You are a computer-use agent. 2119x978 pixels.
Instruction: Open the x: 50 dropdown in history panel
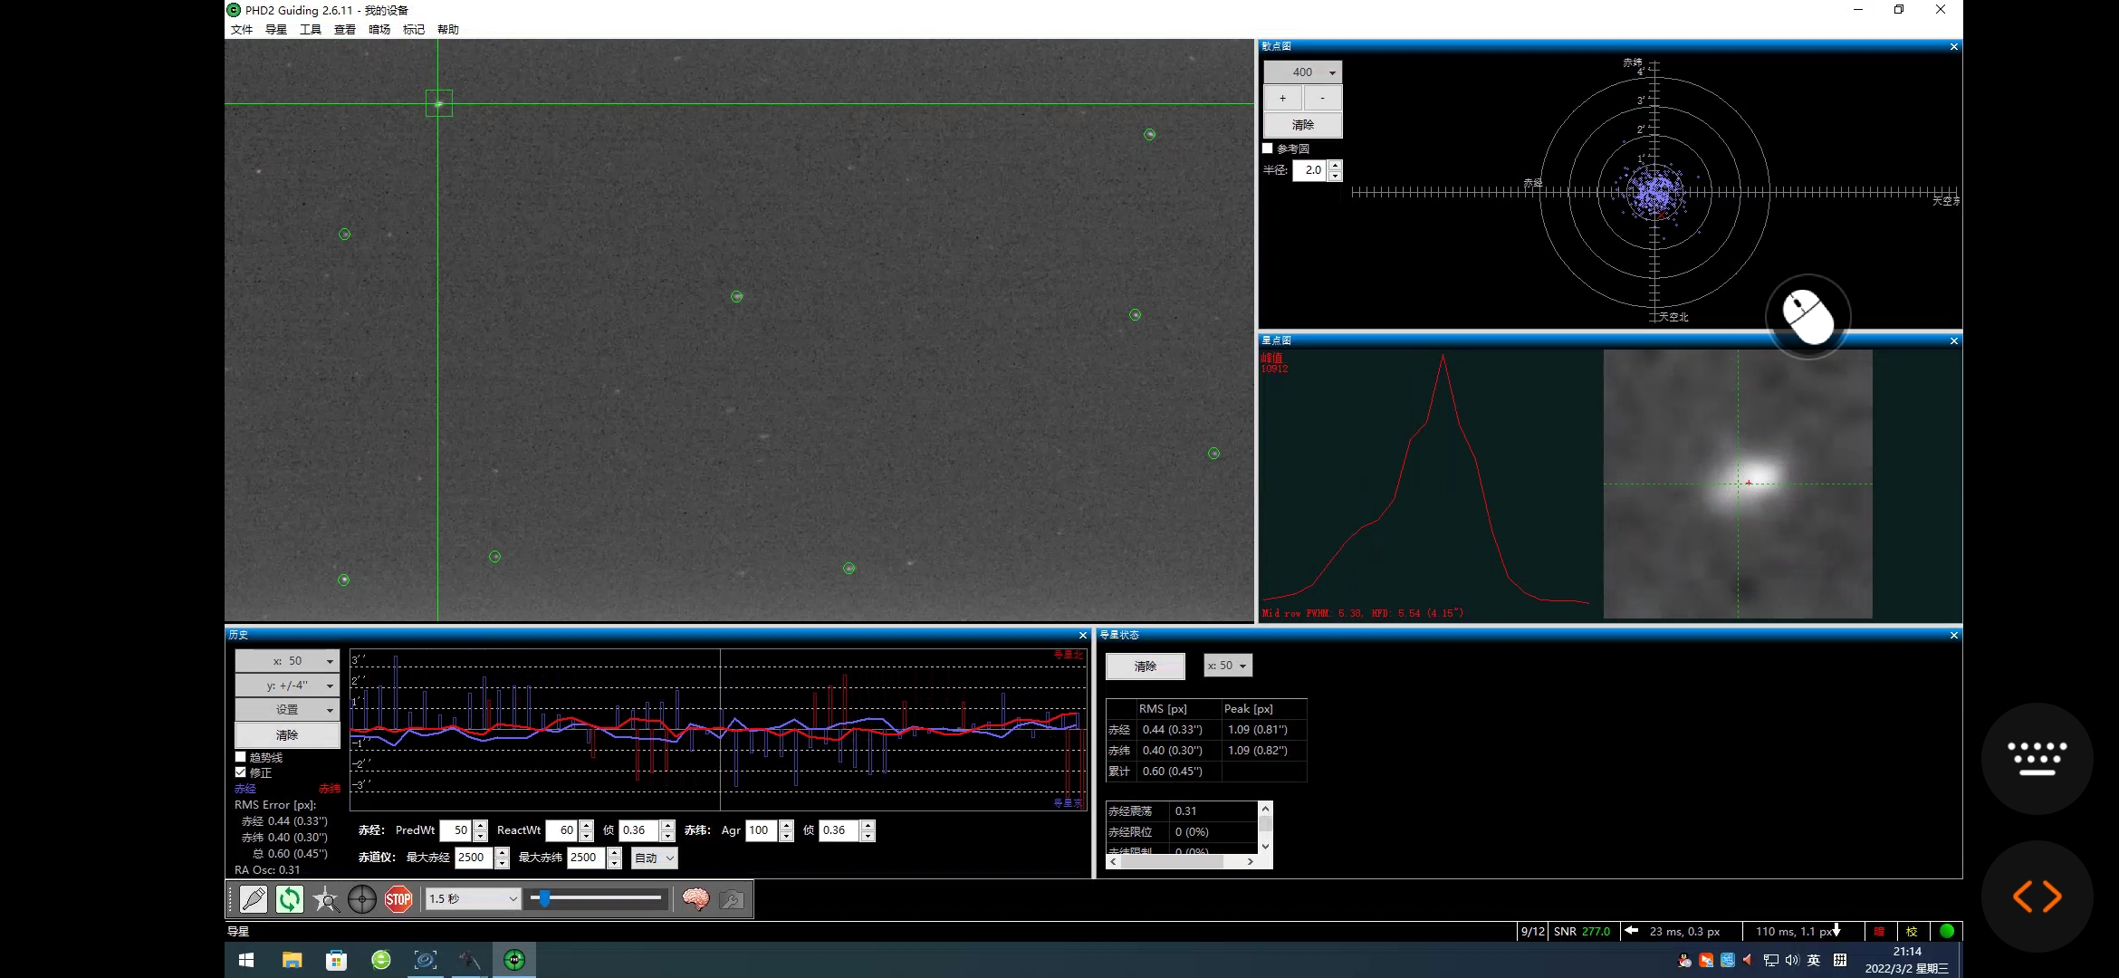(x=287, y=661)
